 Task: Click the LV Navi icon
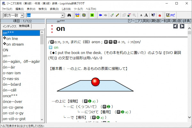tap(171, 15)
